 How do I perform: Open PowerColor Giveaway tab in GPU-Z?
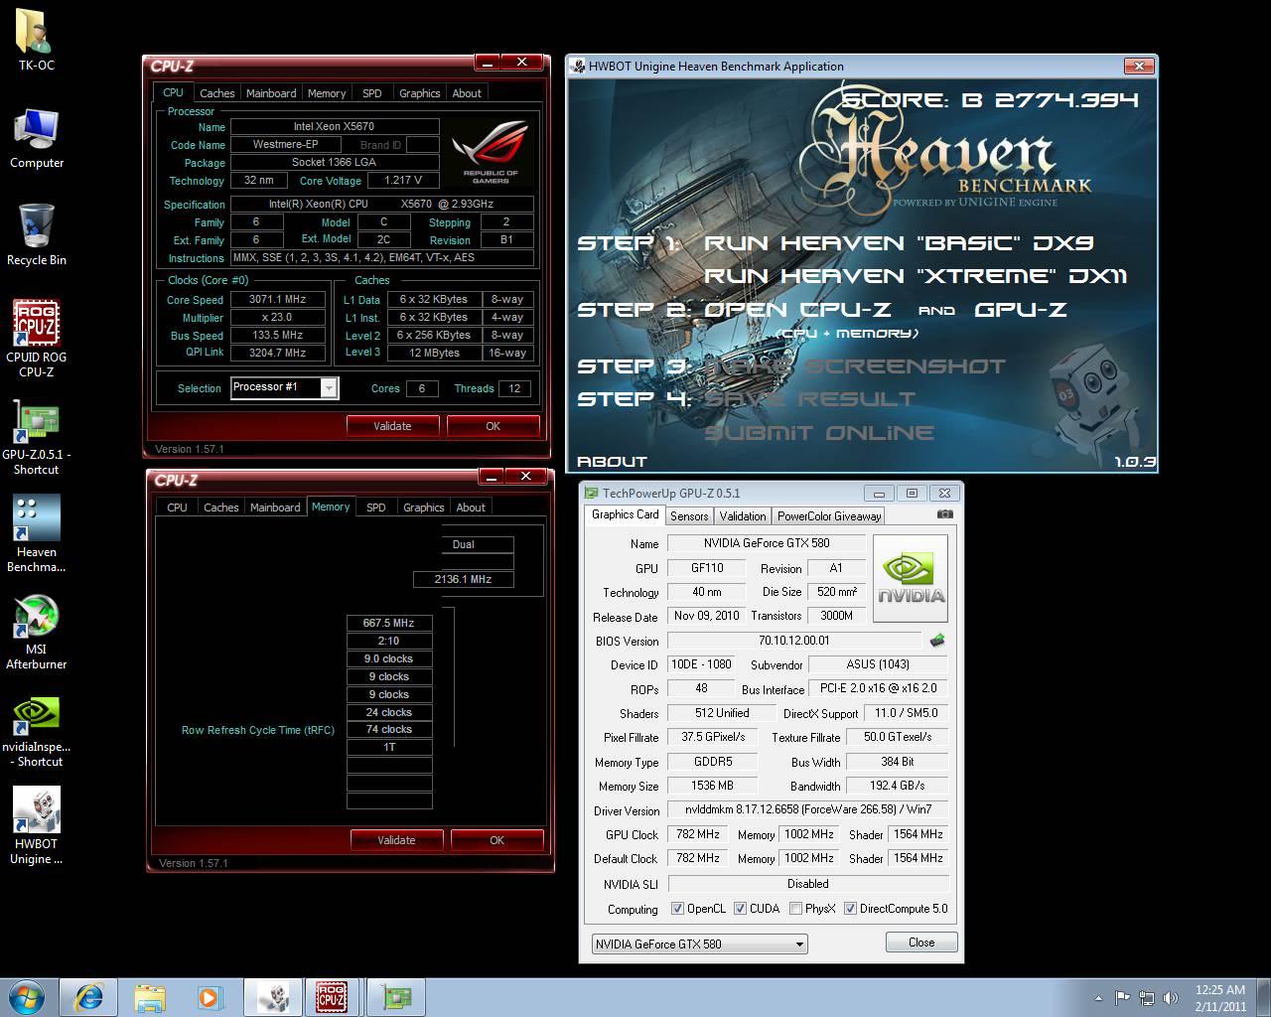coord(829,515)
